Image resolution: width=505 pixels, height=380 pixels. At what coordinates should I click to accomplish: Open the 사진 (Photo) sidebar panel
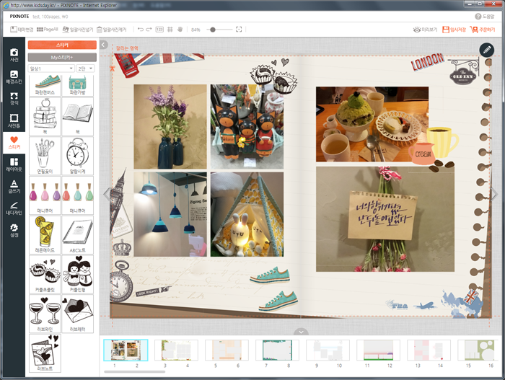tap(14, 55)
